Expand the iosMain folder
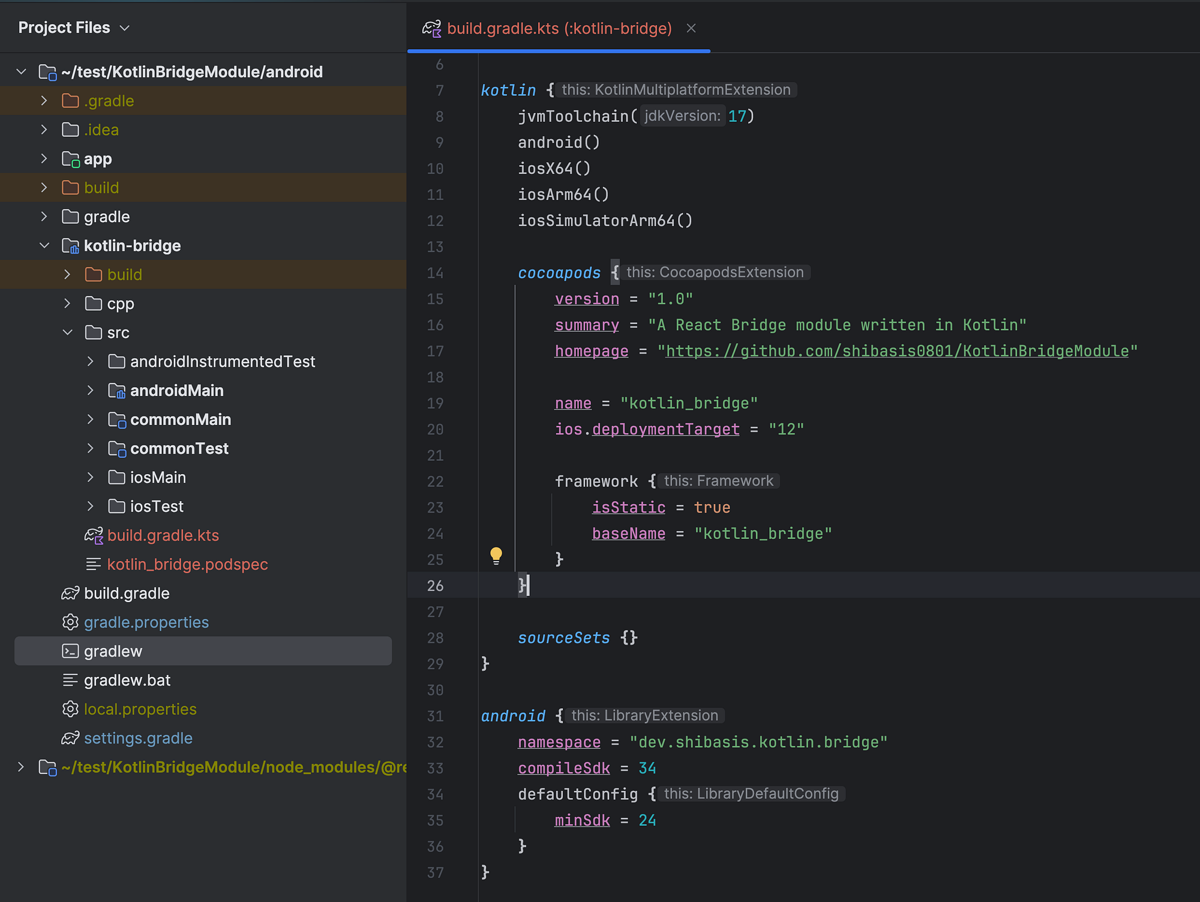The width and height of the screenshot is (1200, 902). [x=90, y=478]
